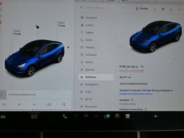Open the media equalizer icon
Image resolution: width=184 pixels, height=138 pixels.
[49, 105]
